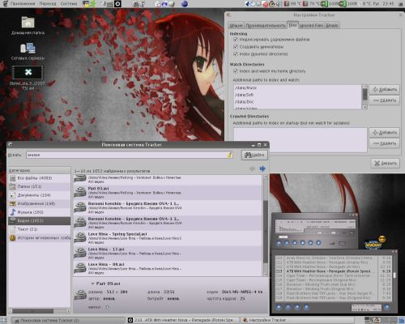Switch to the Общие tab

[x=236, y=25]
